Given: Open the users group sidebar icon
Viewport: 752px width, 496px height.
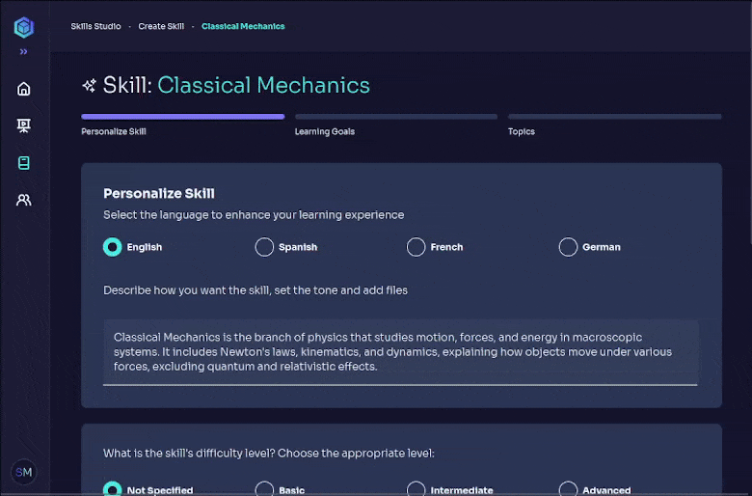Looking at the screenshot, I should 24,200.
